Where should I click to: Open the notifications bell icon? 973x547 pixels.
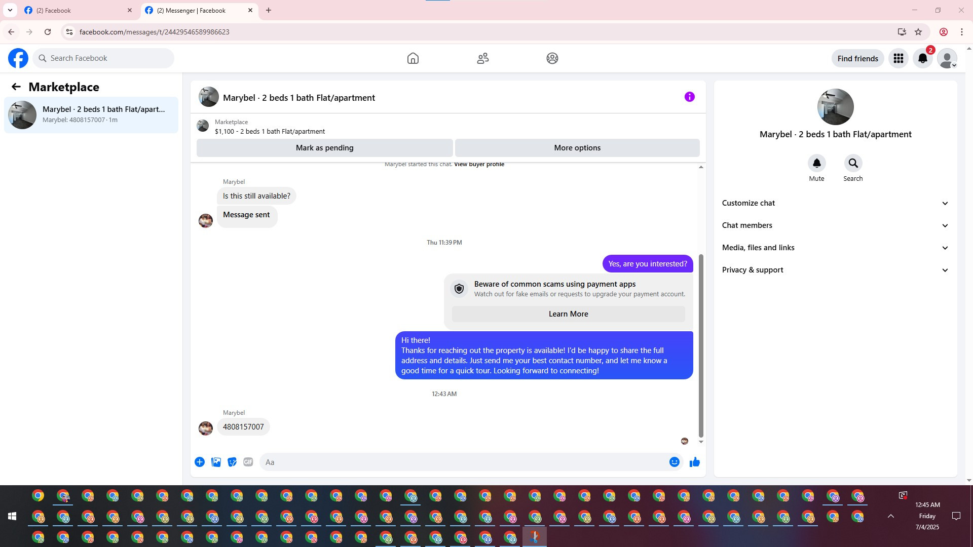[x=922, y=58]
